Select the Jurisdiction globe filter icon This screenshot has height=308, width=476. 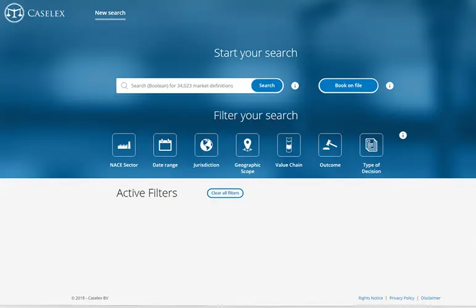(206, 145)
